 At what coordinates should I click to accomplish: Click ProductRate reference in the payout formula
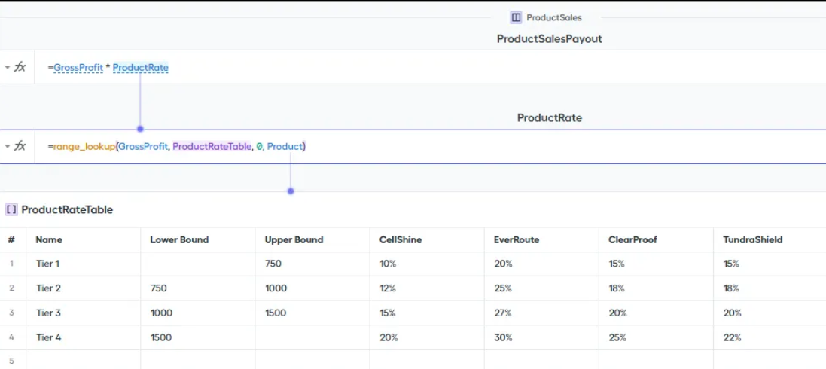(x=141, y=68)
